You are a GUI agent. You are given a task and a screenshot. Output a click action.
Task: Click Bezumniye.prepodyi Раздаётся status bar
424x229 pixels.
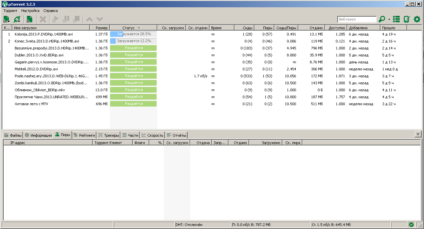[x=133, y=48]
